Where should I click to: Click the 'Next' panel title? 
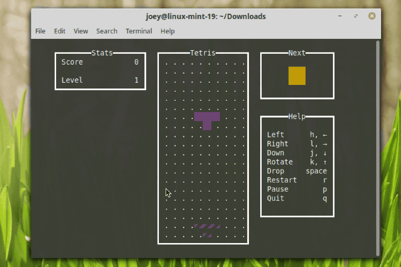pyautogui.click(x=297, y=53)
